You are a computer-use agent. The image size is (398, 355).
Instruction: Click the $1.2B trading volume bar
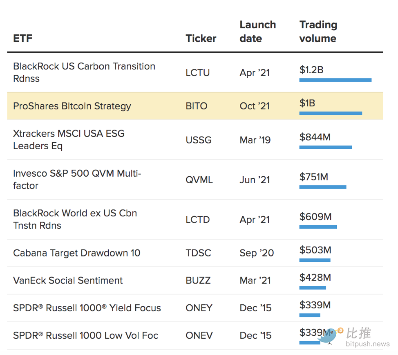(335, 80)
